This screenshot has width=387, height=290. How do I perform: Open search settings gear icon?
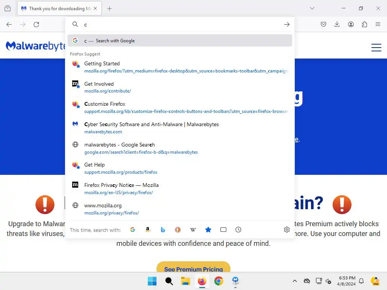tap(286, 230)
